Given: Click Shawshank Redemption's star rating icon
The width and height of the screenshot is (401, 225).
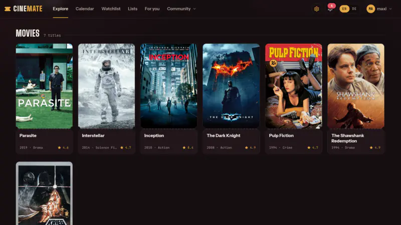Looking at the screenshot, I should pyautogui.click(x=371, y=147).
